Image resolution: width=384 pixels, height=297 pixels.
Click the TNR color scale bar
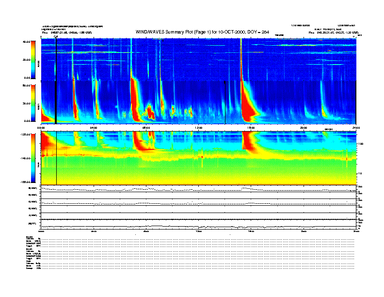click(x=33, y=158)
